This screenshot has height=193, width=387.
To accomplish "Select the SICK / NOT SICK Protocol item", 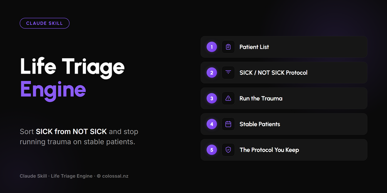I will 284,73.
